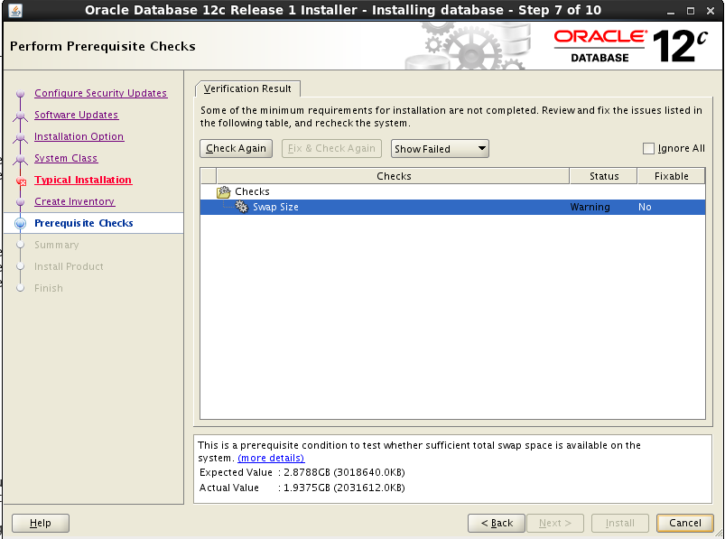This screenshot has width=725, height=539.
Task: Click the Installation Option step bullet
Action: coord(21,137)
